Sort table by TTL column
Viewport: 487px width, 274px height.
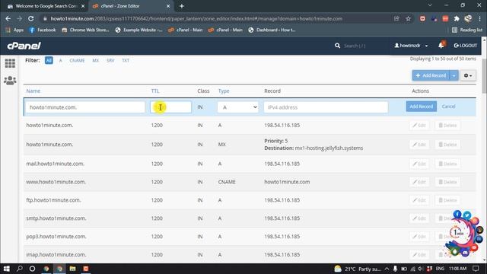[155, 91]
